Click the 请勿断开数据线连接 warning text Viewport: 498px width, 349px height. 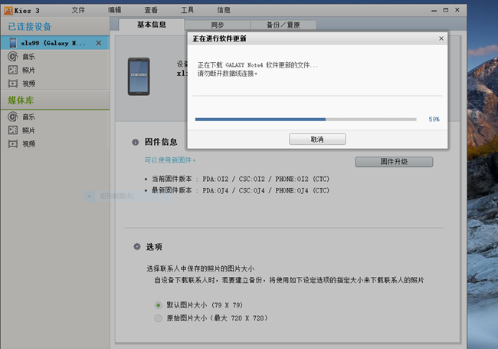coord(228,74)
